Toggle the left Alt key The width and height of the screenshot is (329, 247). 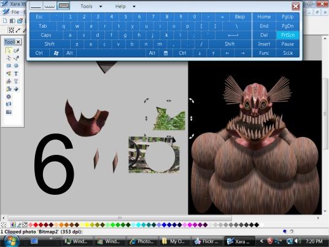click(69, 53)
